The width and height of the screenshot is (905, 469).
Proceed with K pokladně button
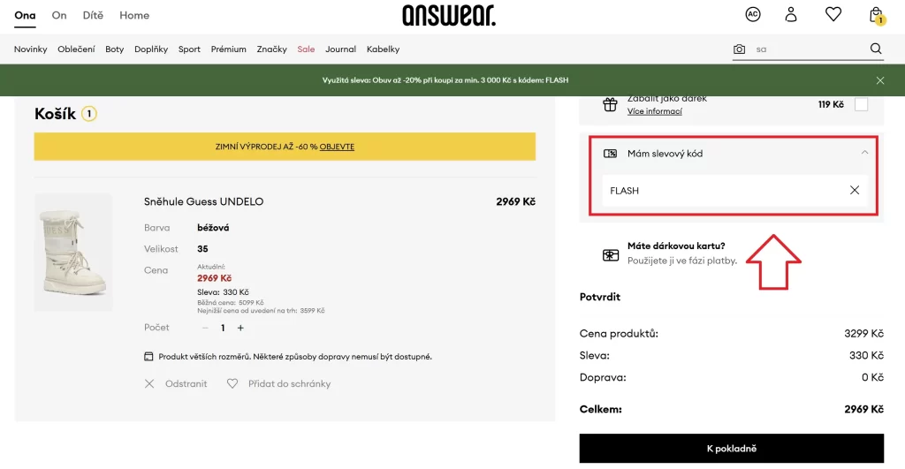[x=731, y=448]
